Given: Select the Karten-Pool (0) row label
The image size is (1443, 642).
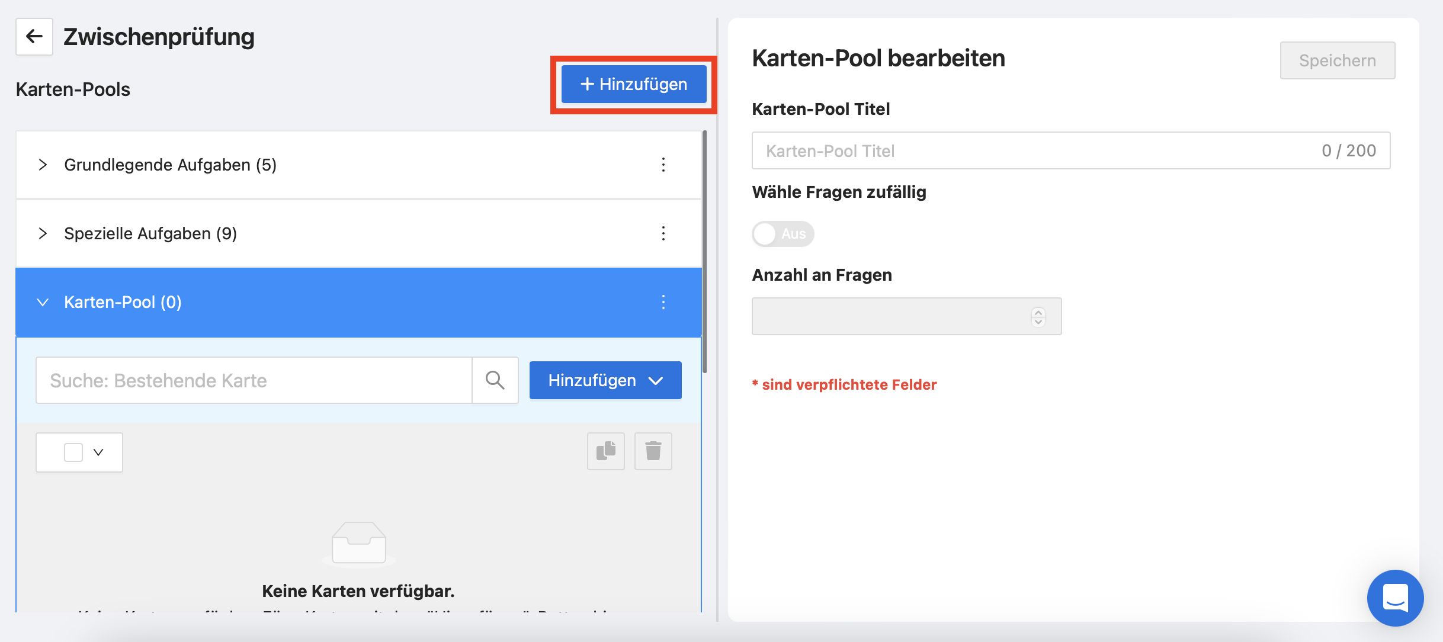Looking at the screenshot, I should click(x=123, y=302).
